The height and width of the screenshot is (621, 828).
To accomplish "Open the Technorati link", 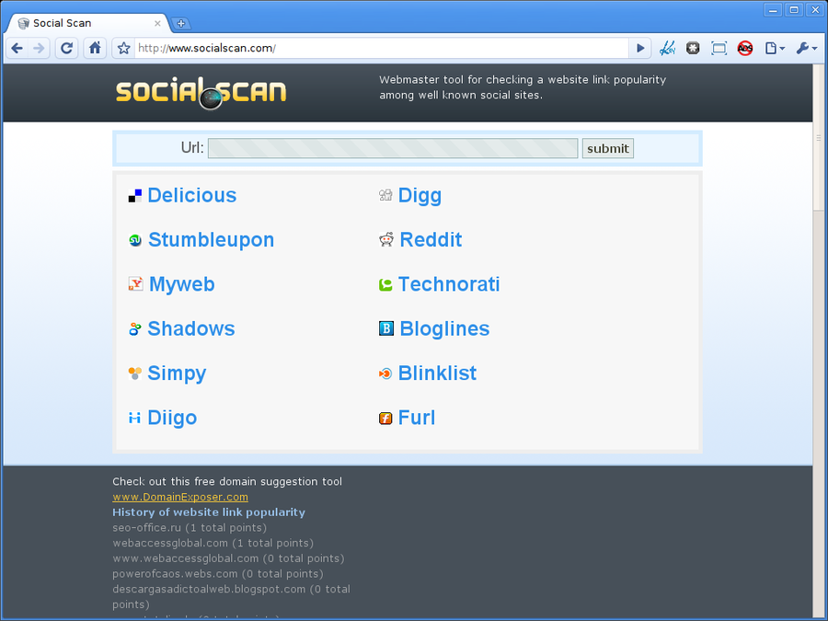I will [x=449, y=284].
